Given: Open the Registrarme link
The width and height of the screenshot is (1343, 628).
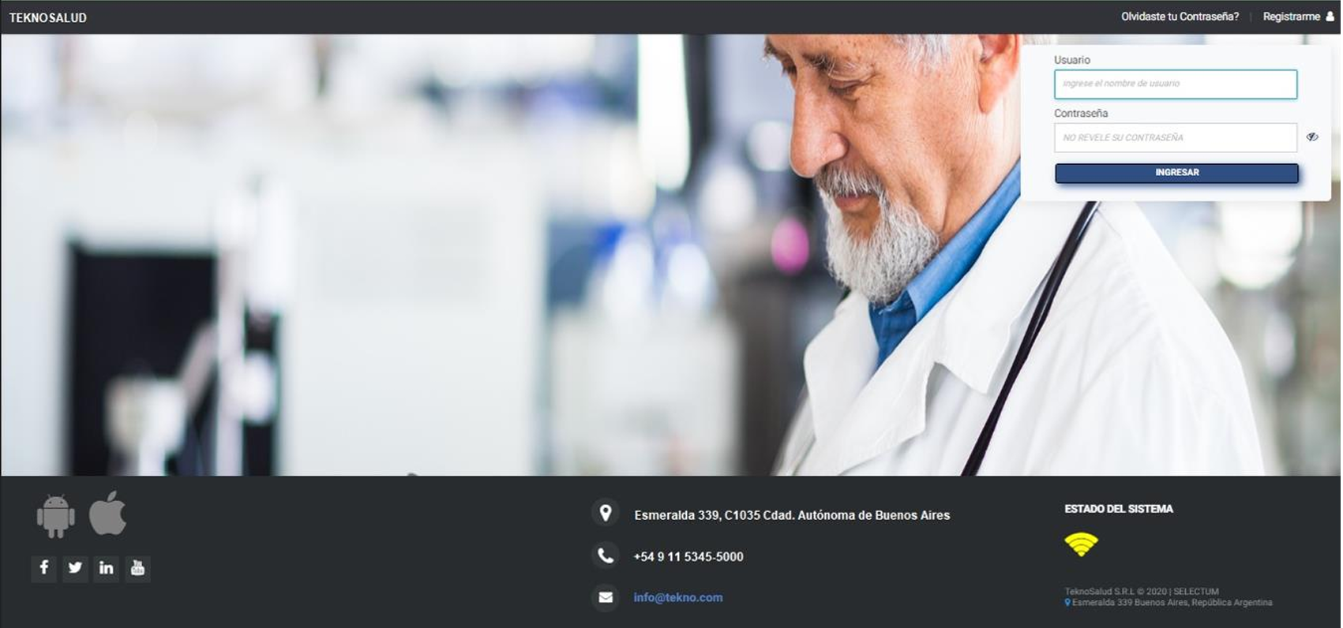Looking at the screenshot, I should tap(1291, 17).
